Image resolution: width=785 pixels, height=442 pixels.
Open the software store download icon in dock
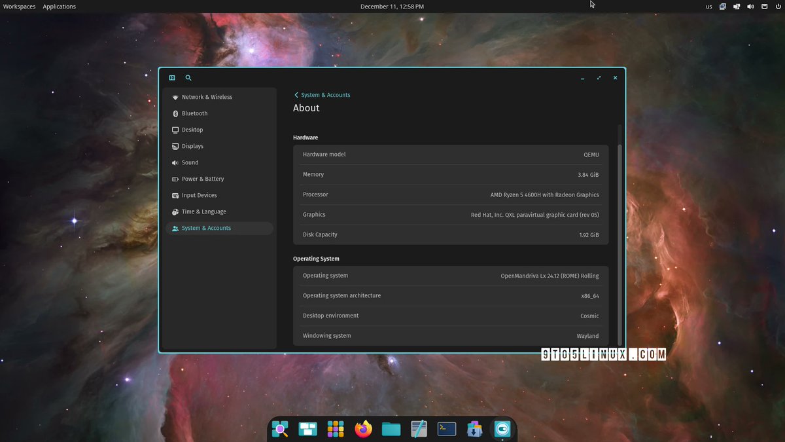click(474, 429)
